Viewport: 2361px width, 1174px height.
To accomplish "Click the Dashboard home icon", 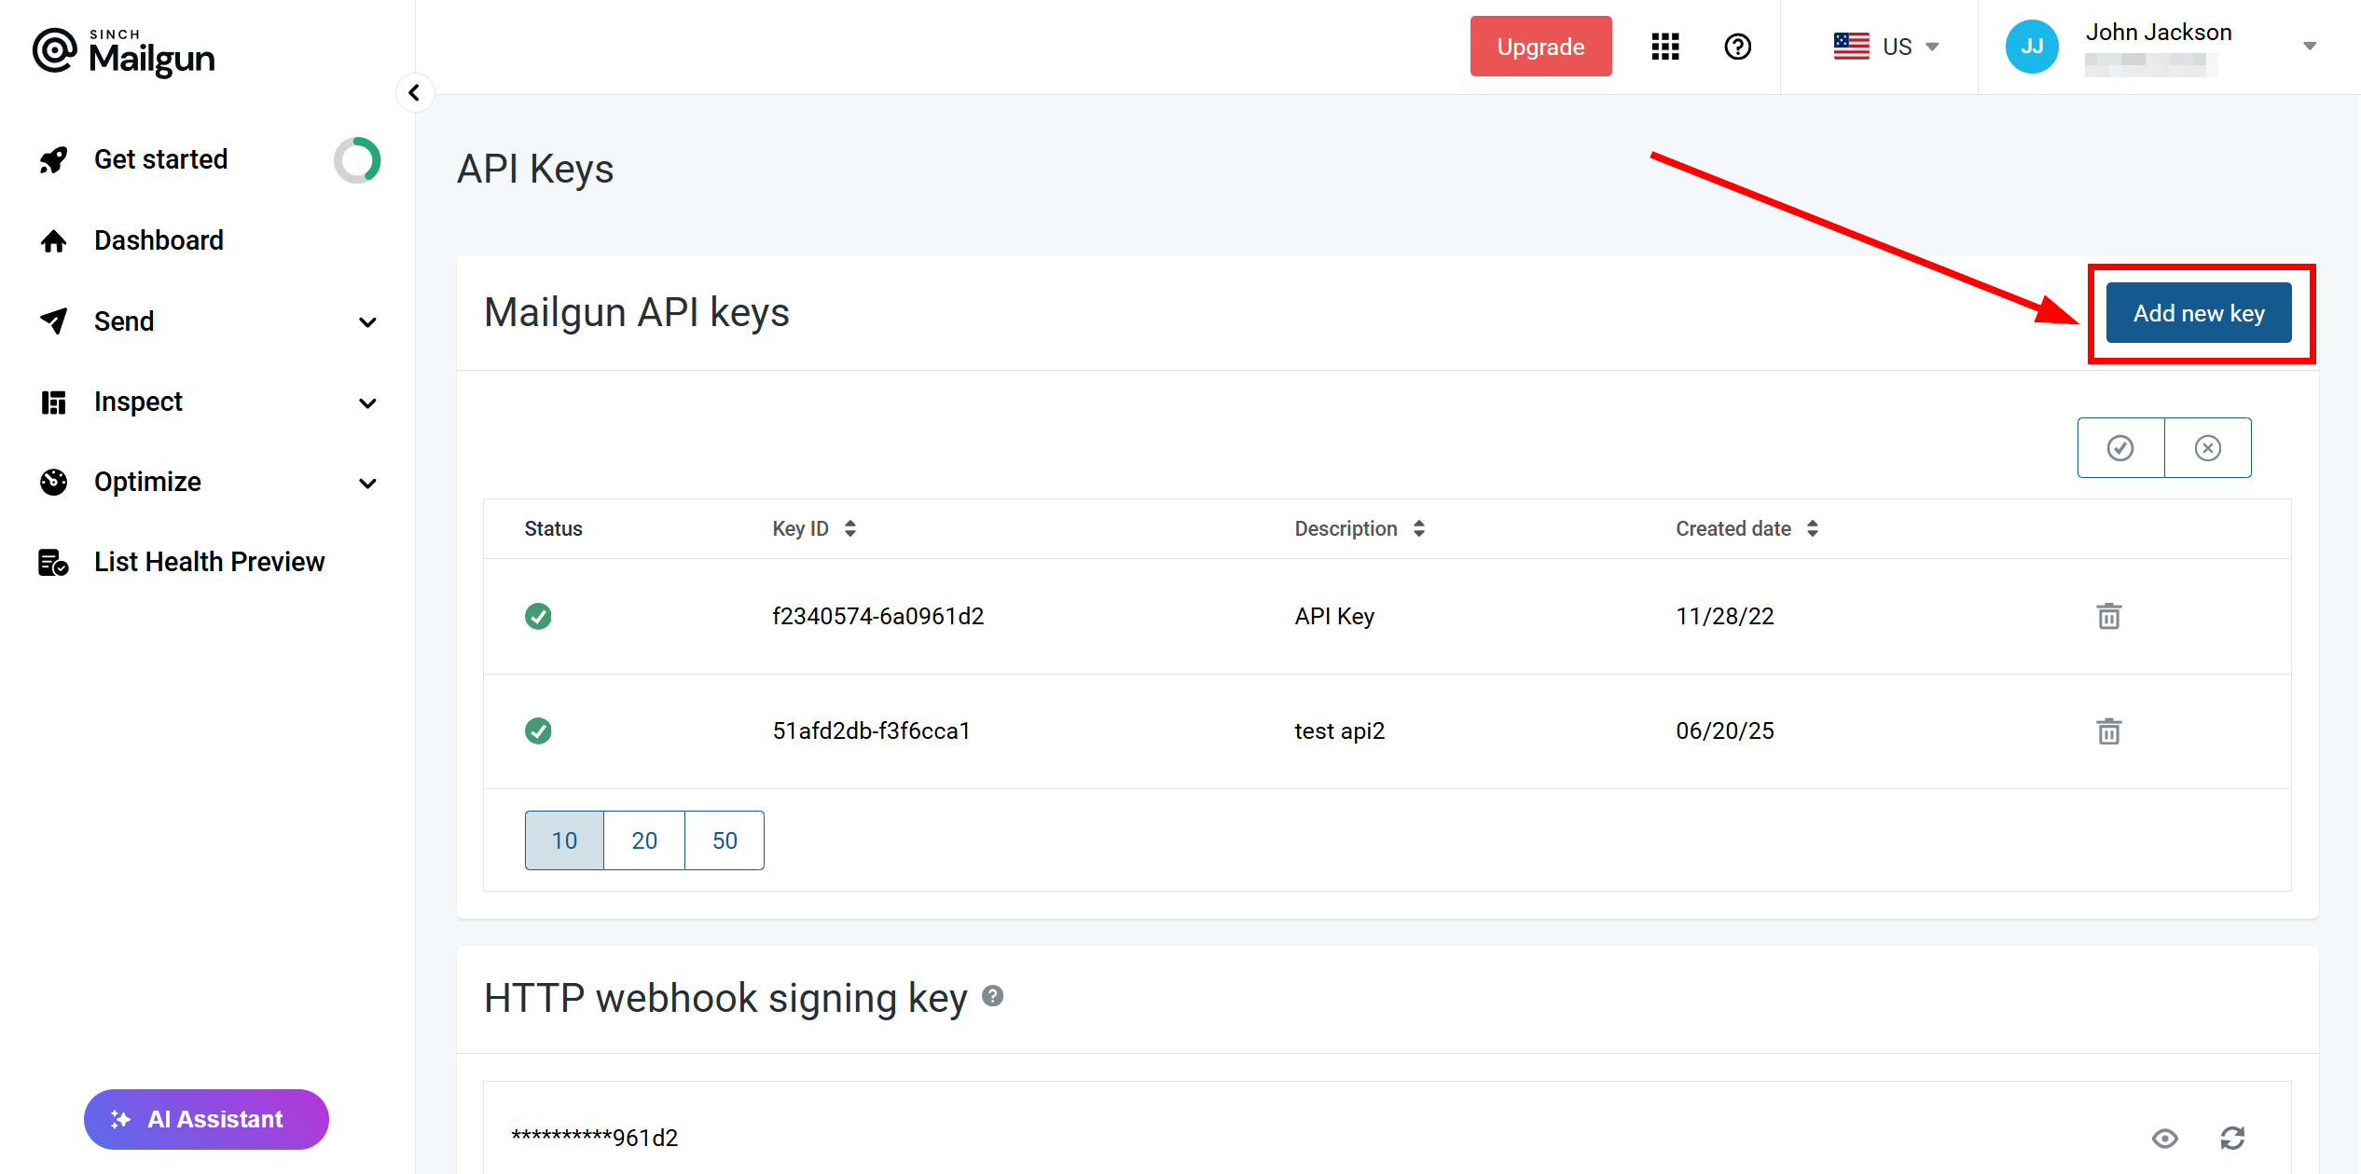I will tap(54, 241).
